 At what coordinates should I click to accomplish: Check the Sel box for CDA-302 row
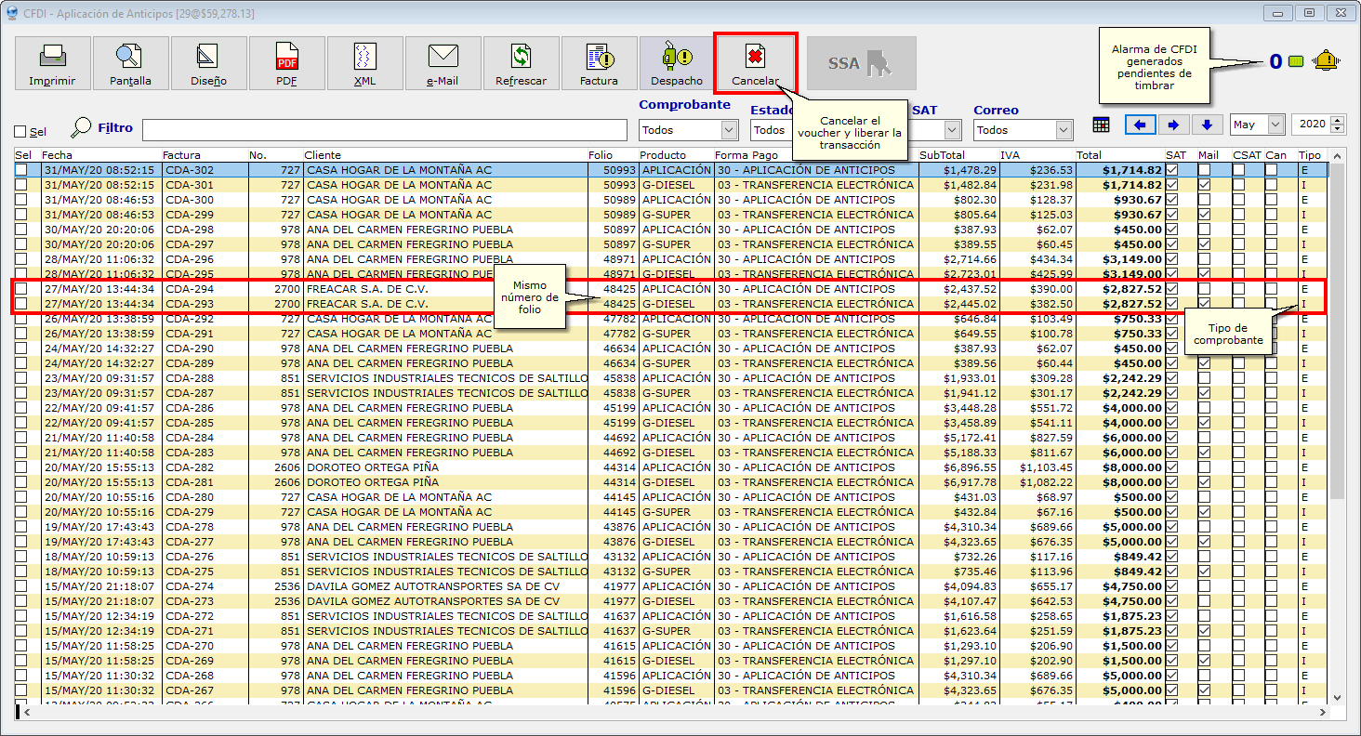click(x=20, y=170)
